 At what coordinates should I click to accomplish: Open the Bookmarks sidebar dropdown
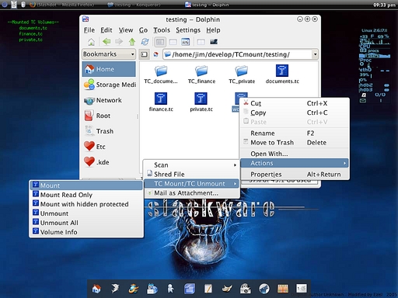click(x=109, y=54)
